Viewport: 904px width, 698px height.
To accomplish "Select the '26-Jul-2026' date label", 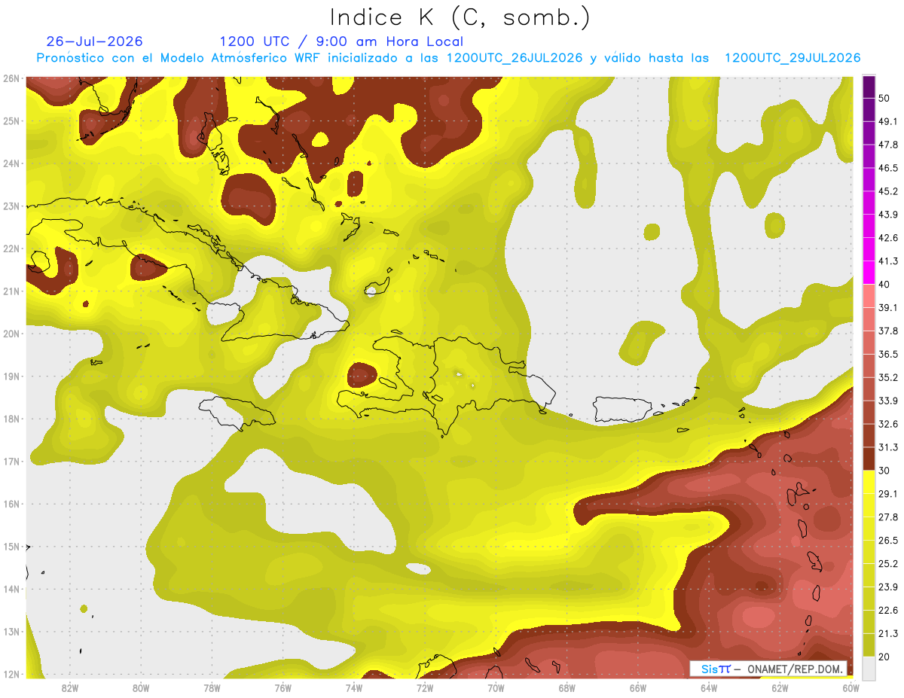I will 94,41.
